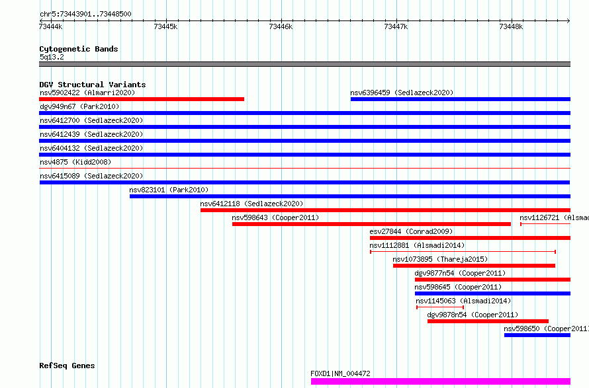The width and height of the screenshot is (589, 388).
Task: Click the dgv9877n54 (Cooper2011) red bar
Action: pos(492,280)
